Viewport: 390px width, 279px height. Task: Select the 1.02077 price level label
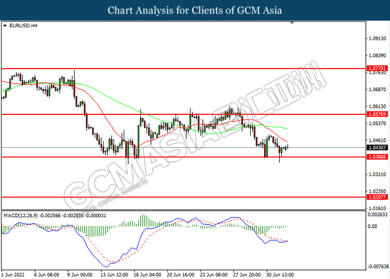[377, 197]
